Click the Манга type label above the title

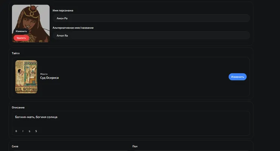[44, 74]
